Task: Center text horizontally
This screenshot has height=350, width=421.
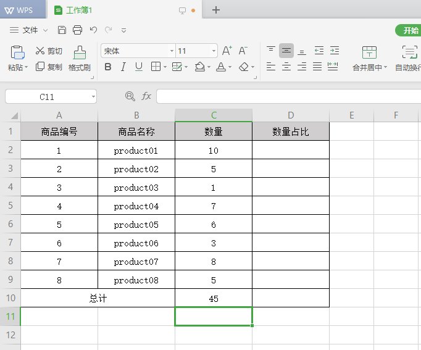Action: click(286, 66)
